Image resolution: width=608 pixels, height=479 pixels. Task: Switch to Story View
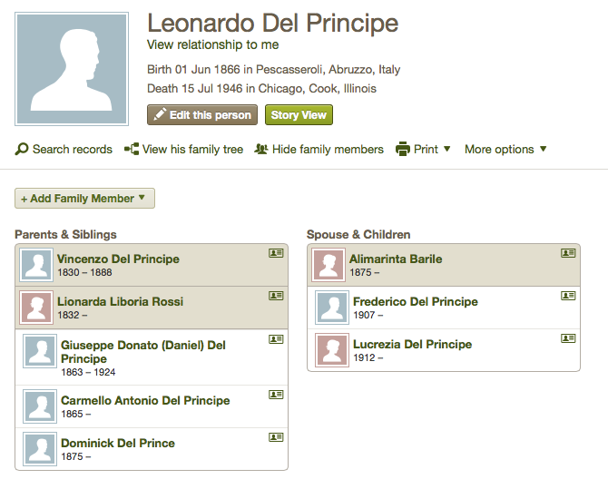[299, 114]
